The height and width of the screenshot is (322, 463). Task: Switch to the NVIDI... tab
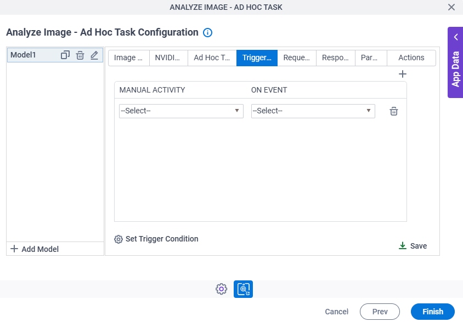click(x=168, y=58)
